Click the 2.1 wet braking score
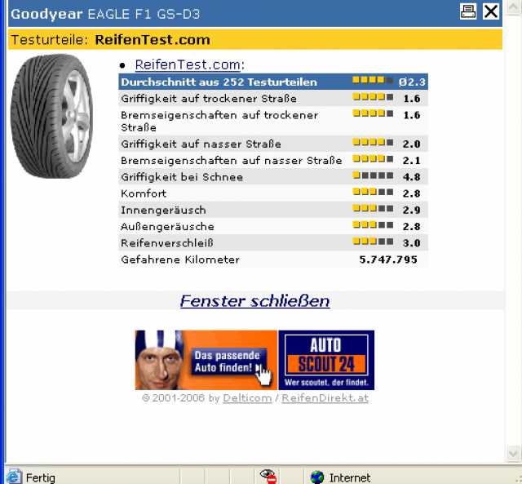The width and height of the screenshot is (522, 484). [411, 161]
